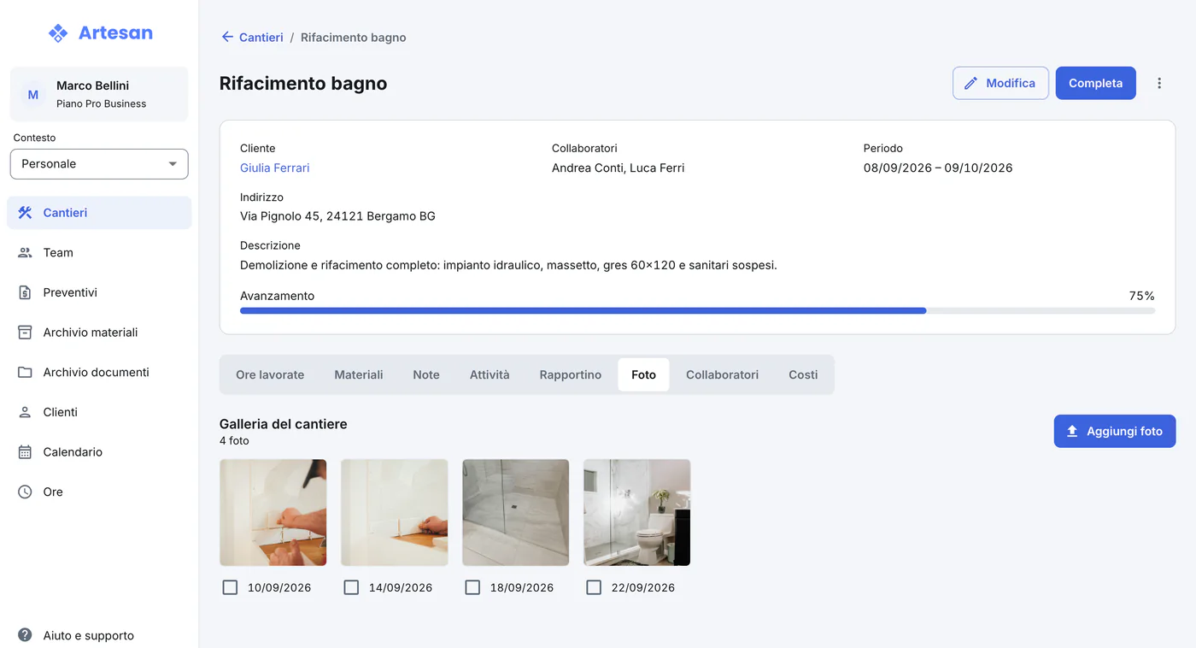
Task: Open the three-dot more options menu
Action: tap(1159, 83)
